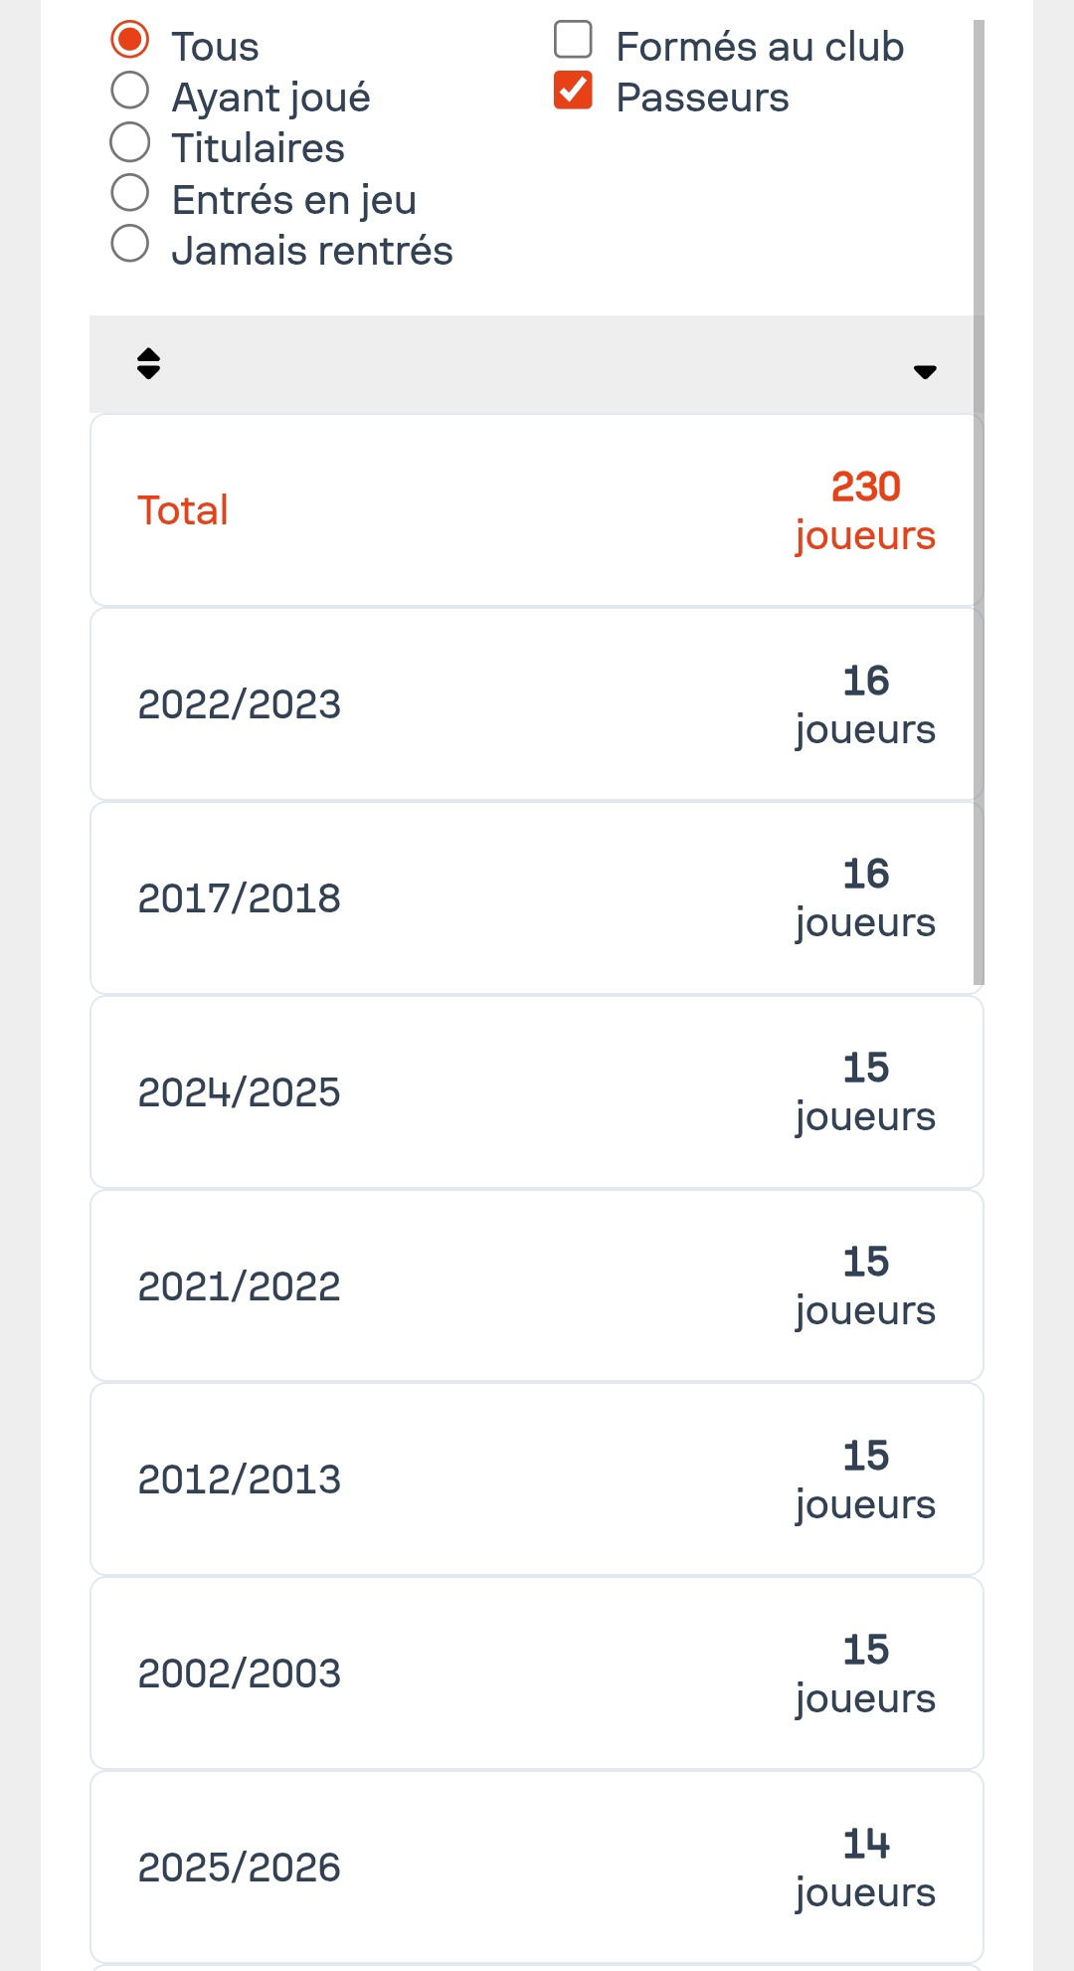This screenshot has width=1074, height=1971.
Task: Choose the Titulaires radio button
Action: click(x=130, y=142)
